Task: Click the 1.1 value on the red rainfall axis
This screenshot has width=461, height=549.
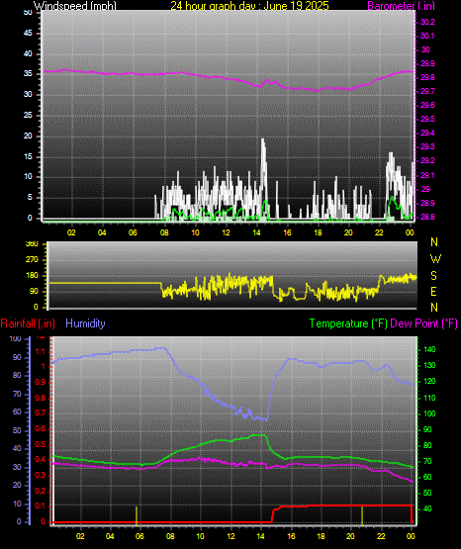Action: pyautogui.click(x=41, y=351)
